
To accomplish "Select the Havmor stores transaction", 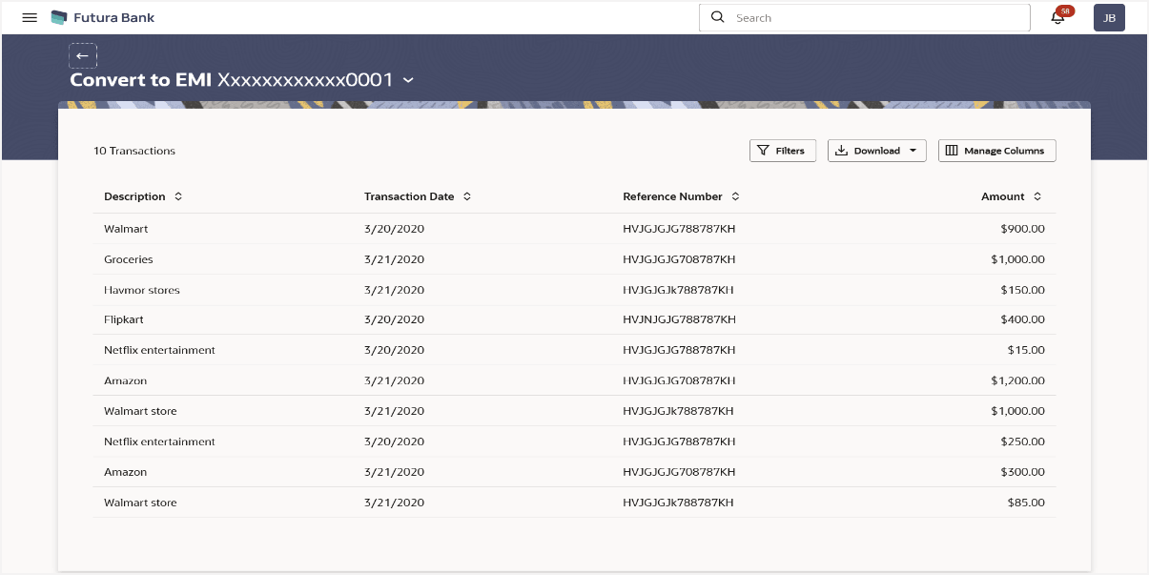I will 141,290.
